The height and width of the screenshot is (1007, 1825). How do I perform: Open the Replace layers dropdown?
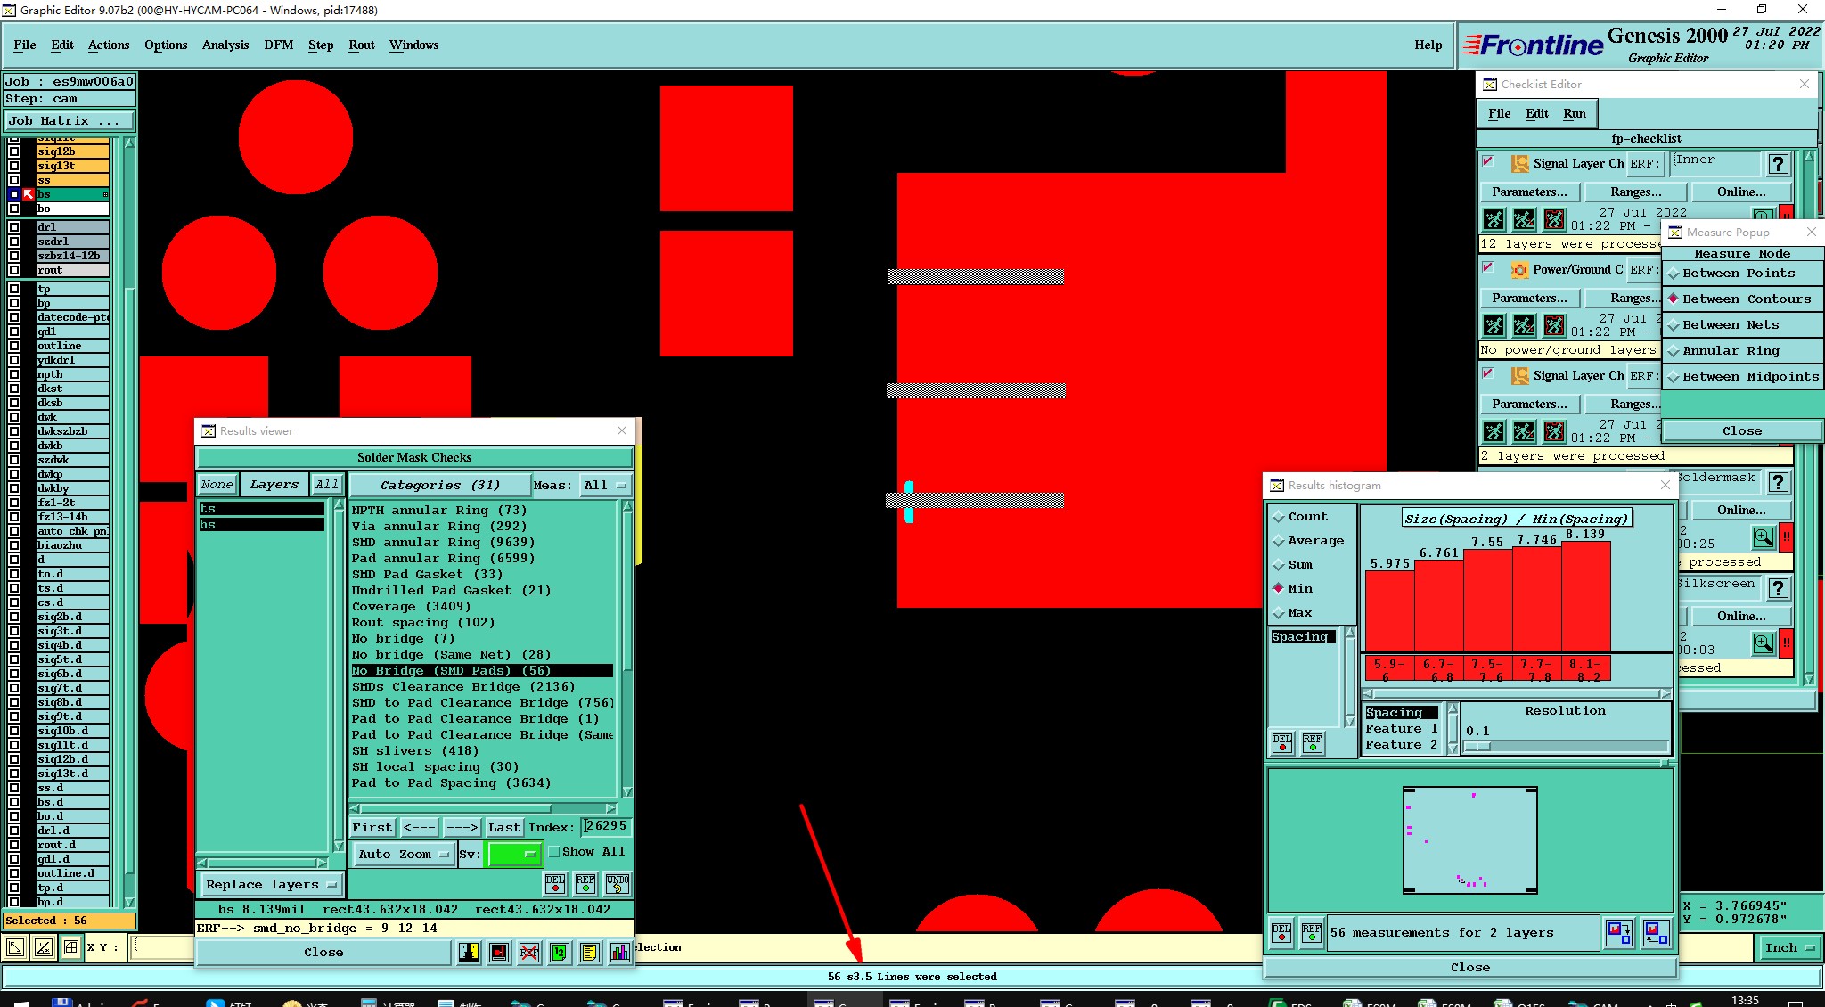coord(270,884)
